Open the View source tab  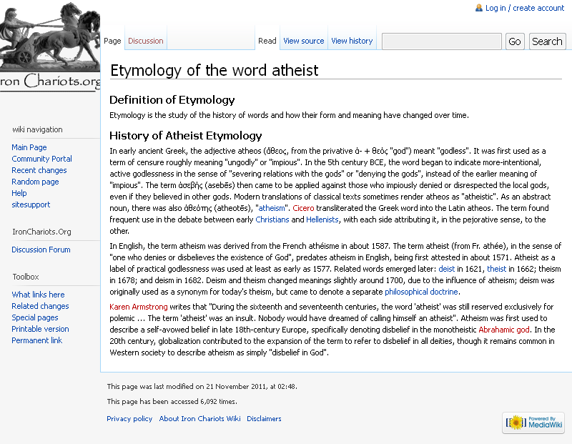coord(303,41)
